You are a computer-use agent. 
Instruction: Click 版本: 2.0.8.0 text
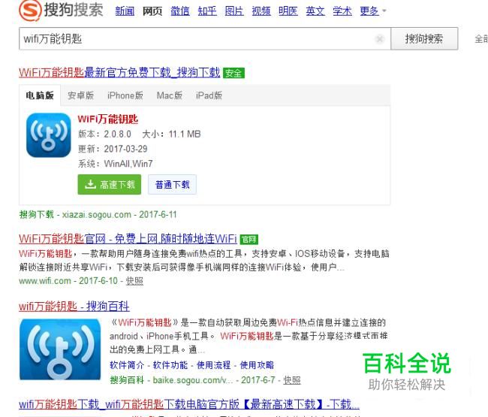[x=104, y=134]
